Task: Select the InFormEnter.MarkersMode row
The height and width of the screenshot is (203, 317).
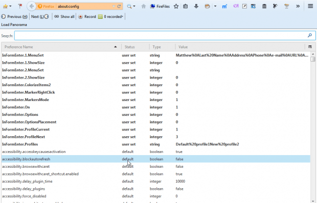Action: 155,100
